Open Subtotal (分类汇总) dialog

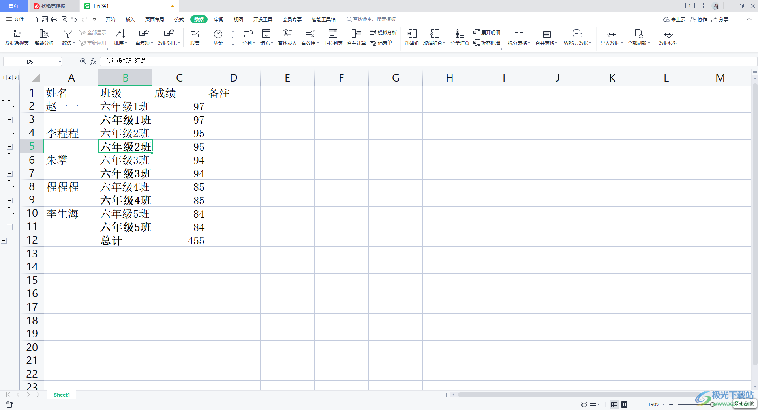(460, 37)
